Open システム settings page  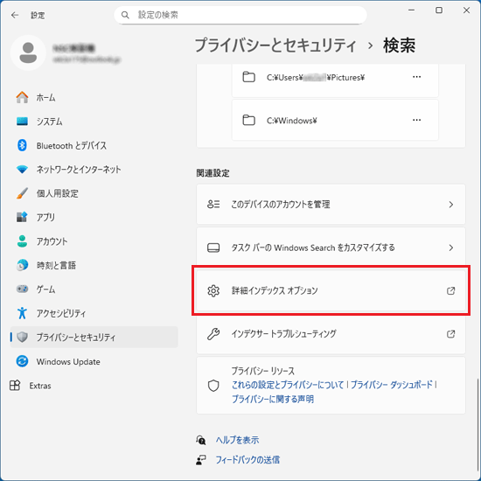(x=94, y=122)
